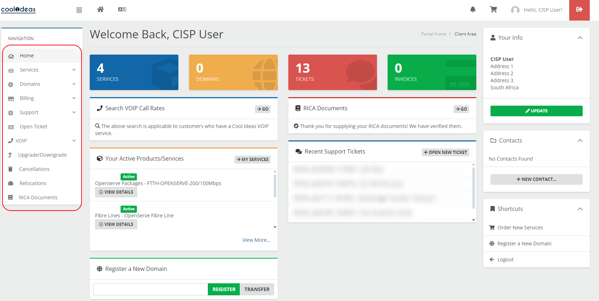Open the 13 Tickets tile

pos(333,72)
